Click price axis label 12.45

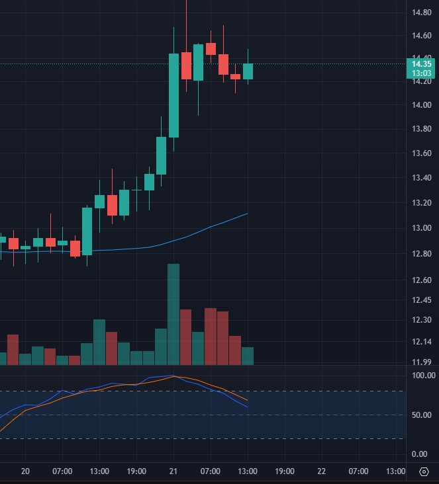coord(421,300)
